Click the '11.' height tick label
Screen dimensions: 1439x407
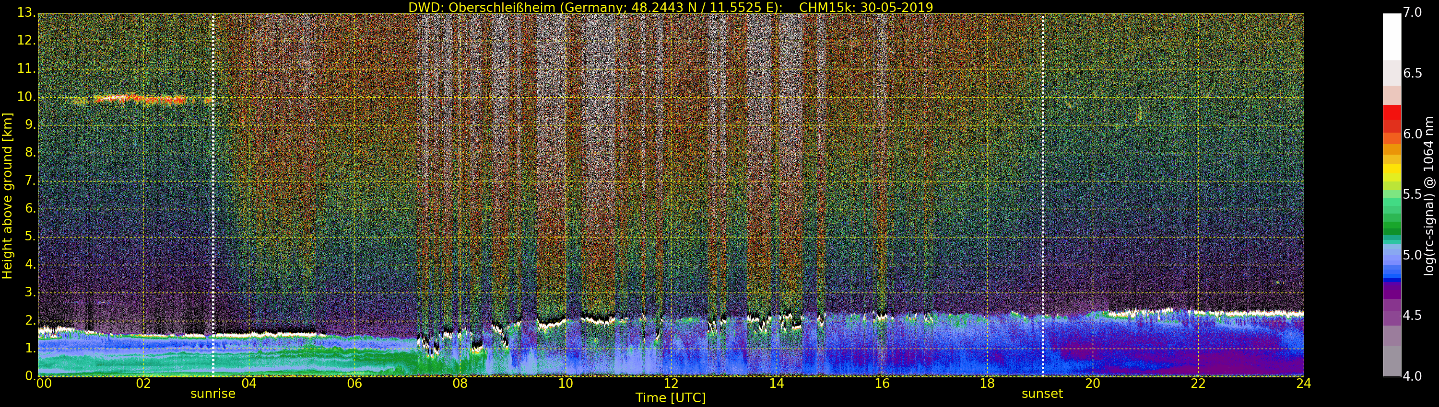click(26, 68)
